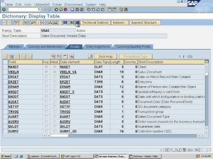Click the blue Information icon
This screenshot has height=159, width=213.
point(65,23)
